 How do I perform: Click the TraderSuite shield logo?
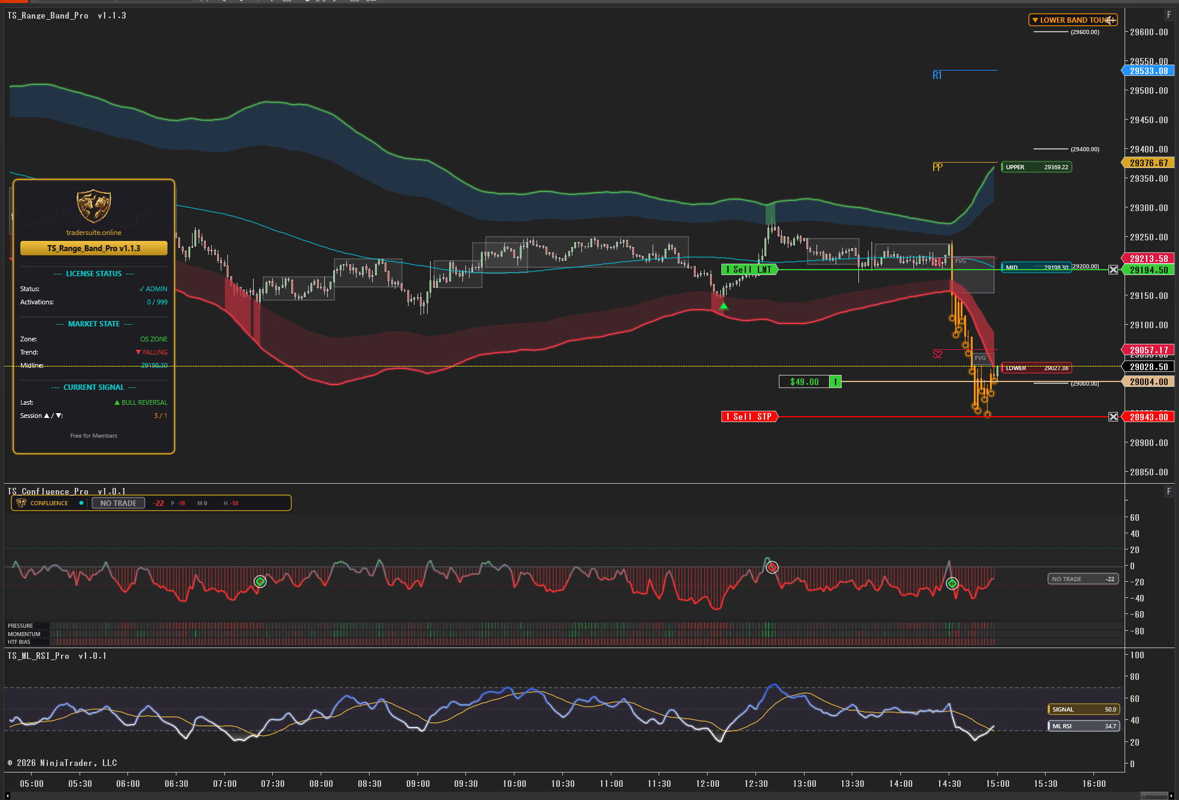coord(94,206)
